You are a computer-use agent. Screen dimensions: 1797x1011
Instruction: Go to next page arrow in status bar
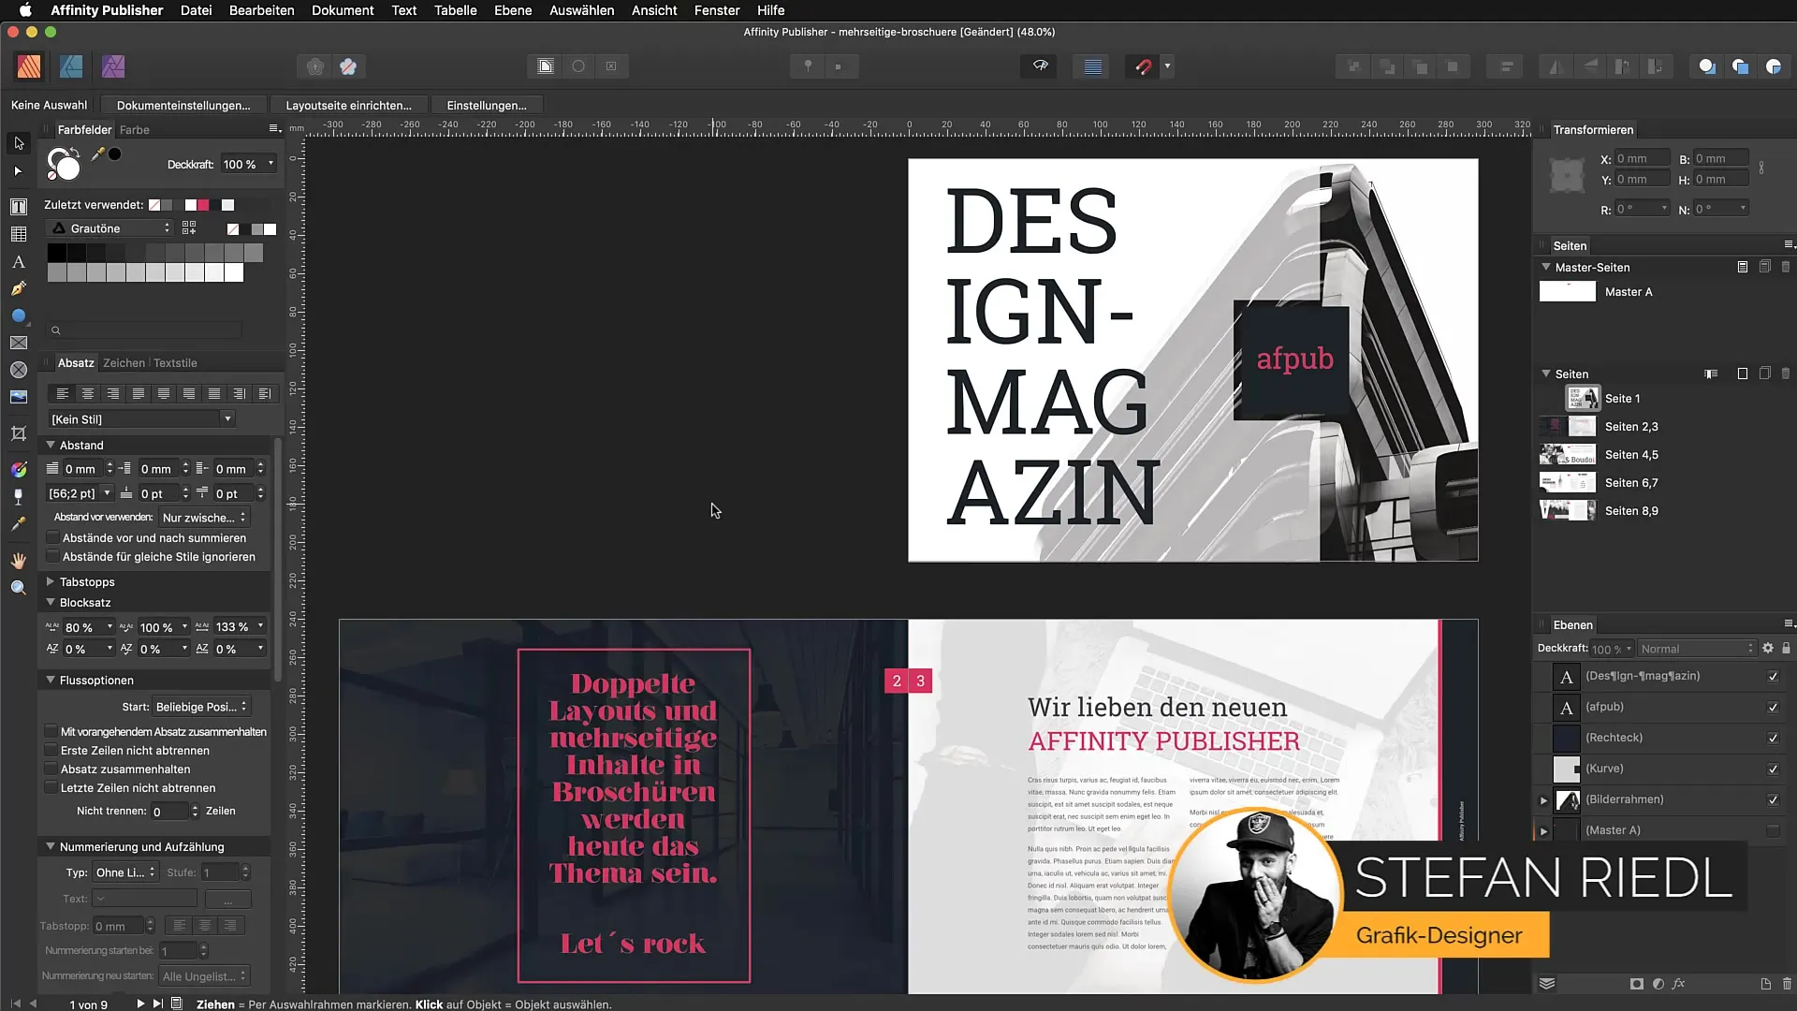[140, 1004]
